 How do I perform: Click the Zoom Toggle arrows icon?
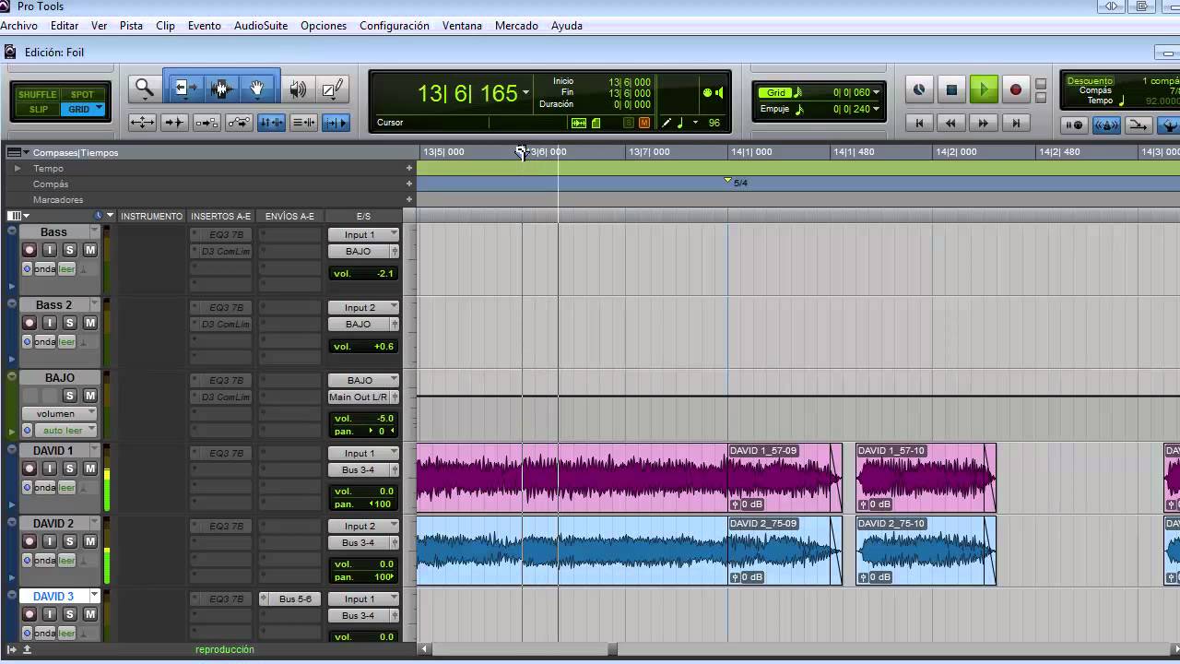[142, 122]
